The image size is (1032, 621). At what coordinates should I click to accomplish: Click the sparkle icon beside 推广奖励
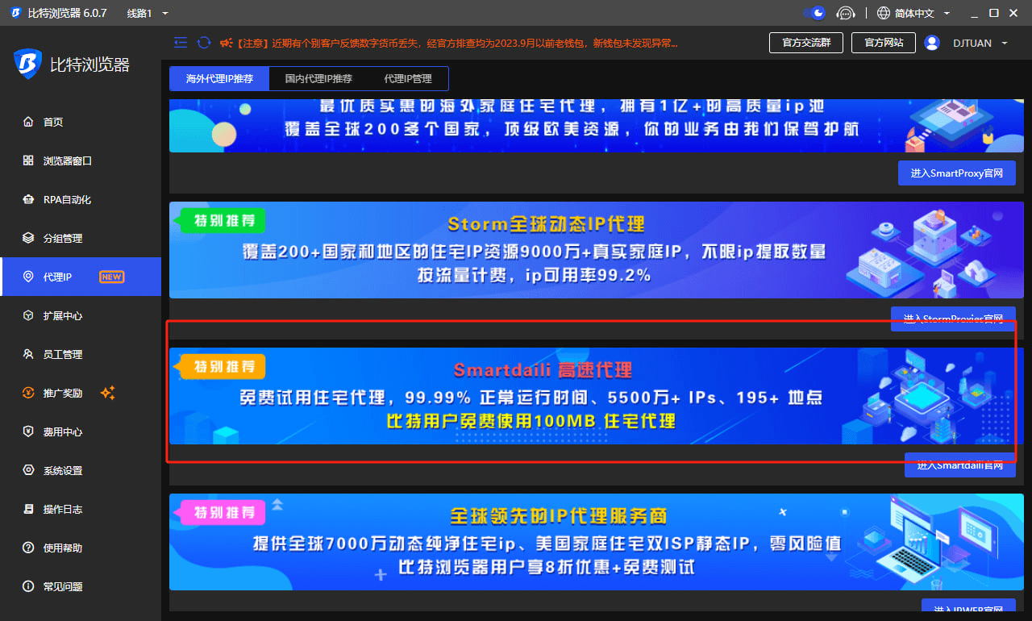tap(108, 393)
